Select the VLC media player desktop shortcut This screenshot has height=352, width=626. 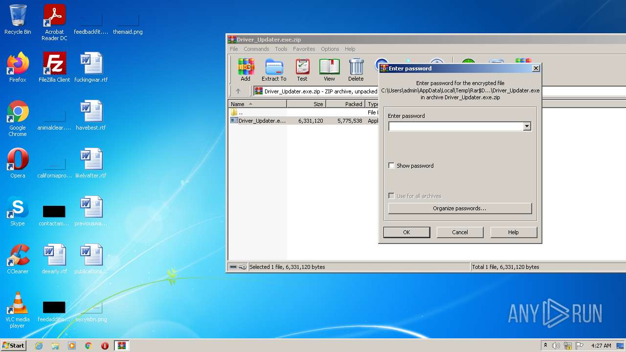18,310
